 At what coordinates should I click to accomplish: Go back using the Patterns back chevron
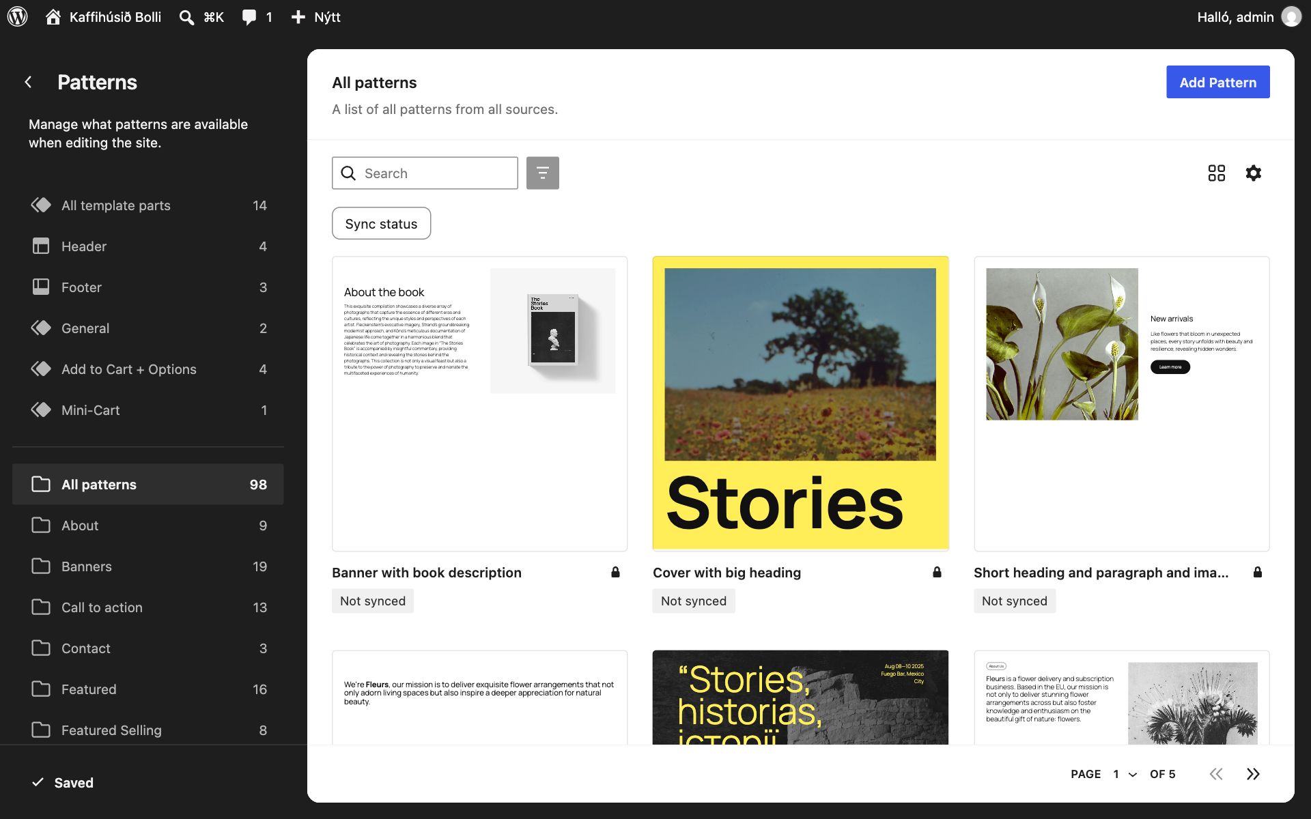28,82
